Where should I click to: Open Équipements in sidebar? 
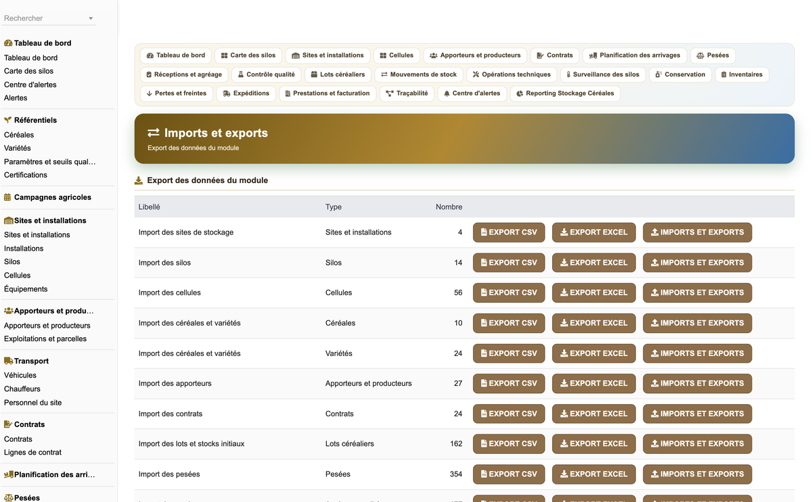click(26, 289)
